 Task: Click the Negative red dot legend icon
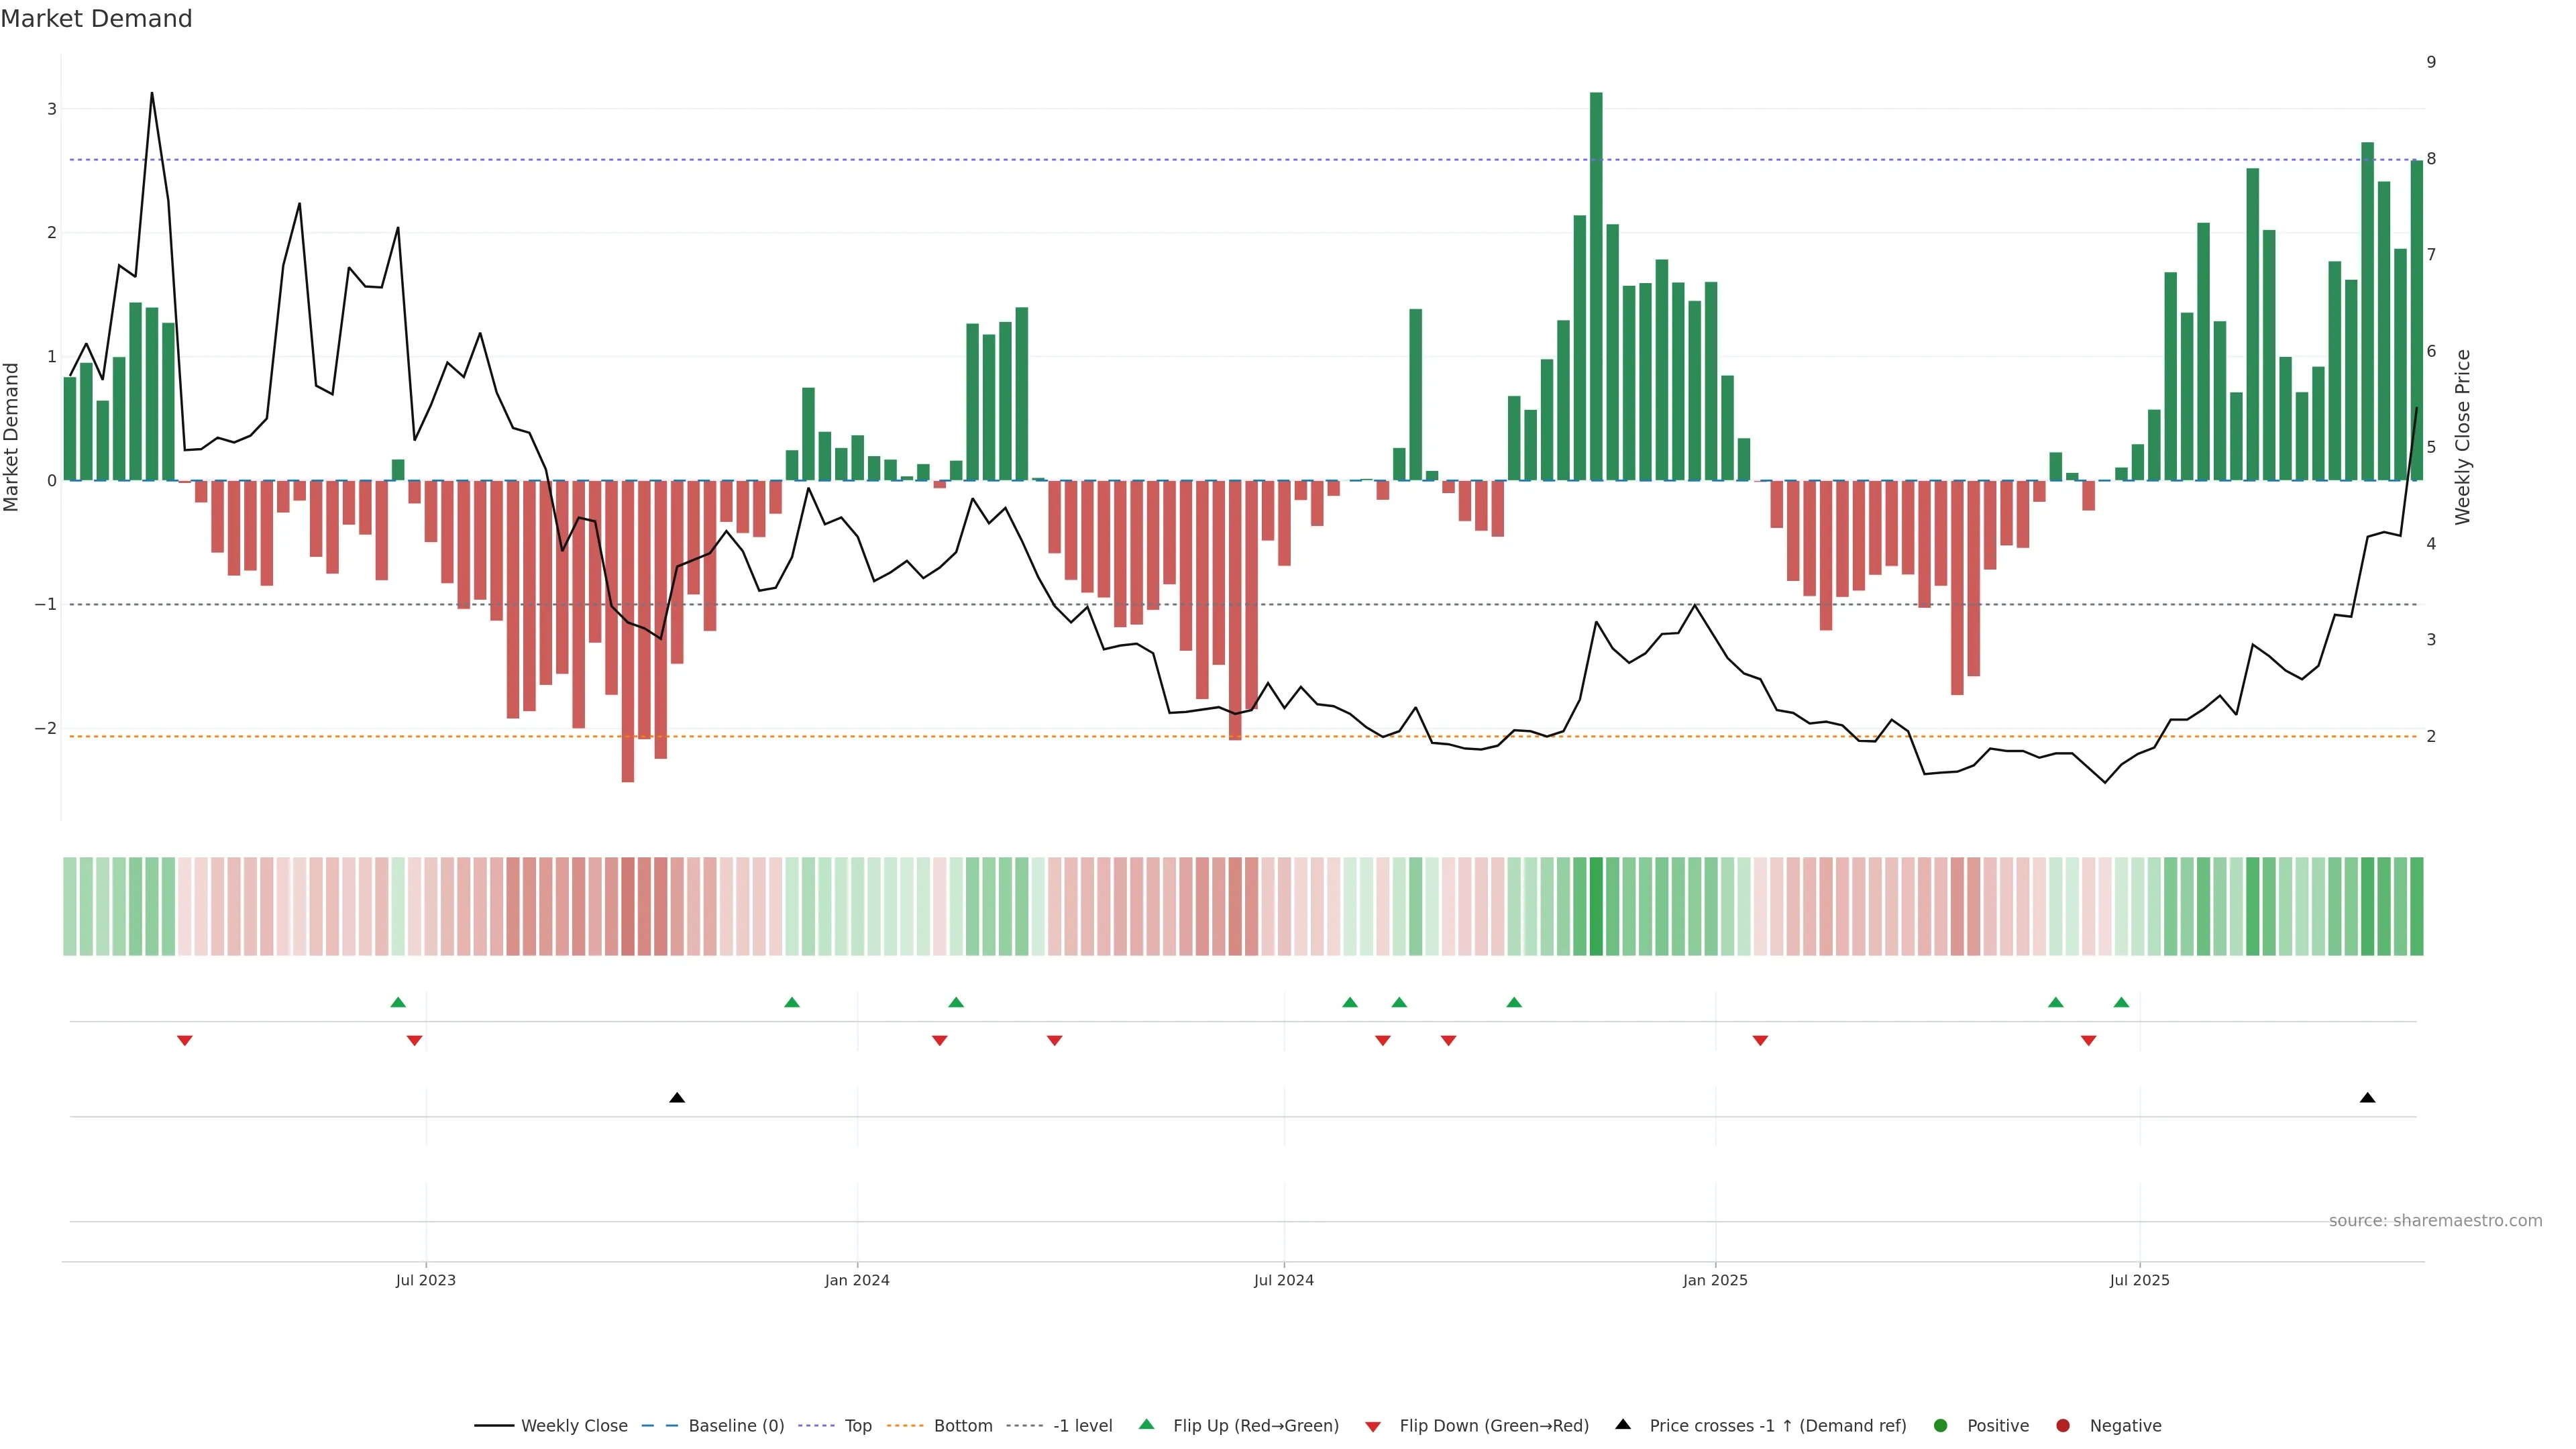tap(2063, 1425)
